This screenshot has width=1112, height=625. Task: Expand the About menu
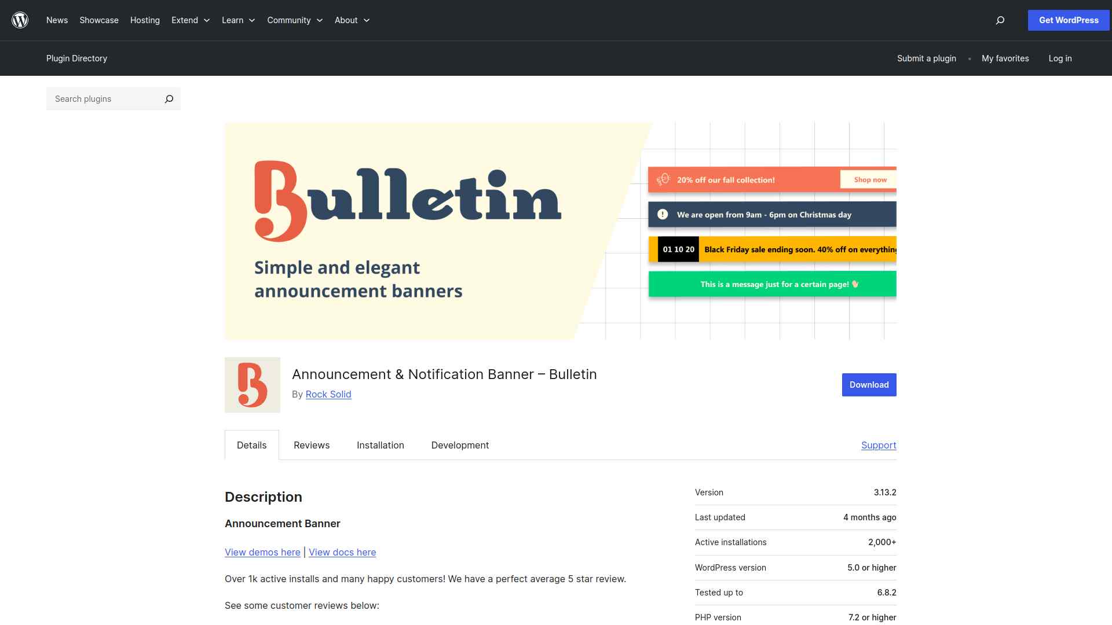[x=352, y=20]
